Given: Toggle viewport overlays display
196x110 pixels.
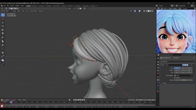Looking at the screenshot, I should [140, 11].
